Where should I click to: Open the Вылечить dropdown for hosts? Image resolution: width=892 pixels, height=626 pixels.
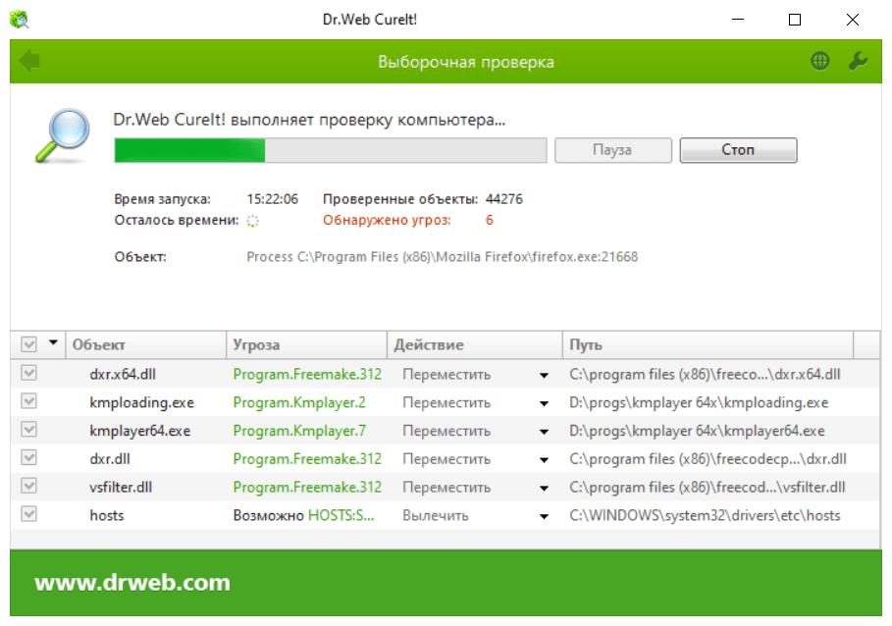click(x=545, y=515)
